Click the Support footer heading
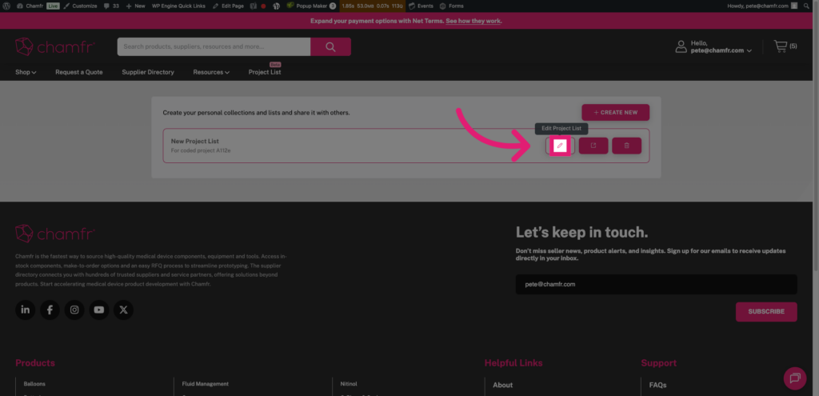 click(x=659, y=363)
